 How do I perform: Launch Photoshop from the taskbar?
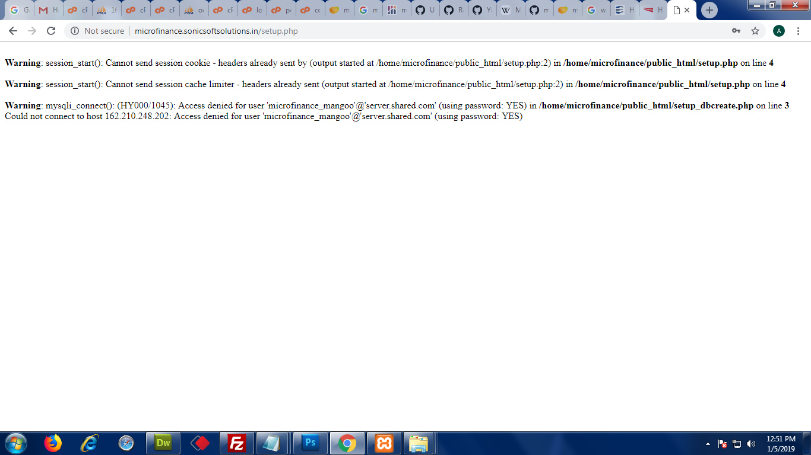point(310,443)
